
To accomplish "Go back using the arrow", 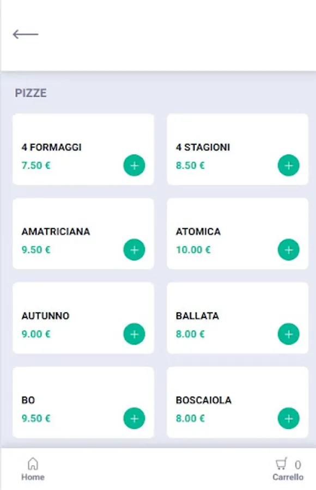I will (26, 34).
